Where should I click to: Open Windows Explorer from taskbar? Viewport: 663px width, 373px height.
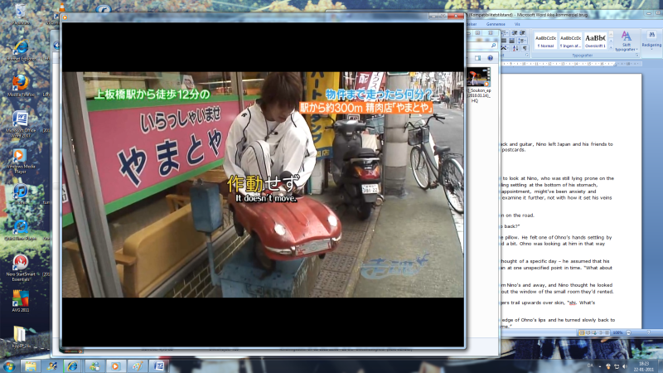coord(30,366)
